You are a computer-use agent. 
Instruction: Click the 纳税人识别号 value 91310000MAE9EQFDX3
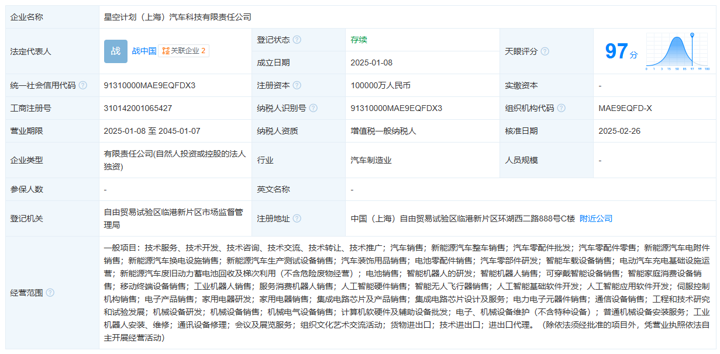click(397, 108)
